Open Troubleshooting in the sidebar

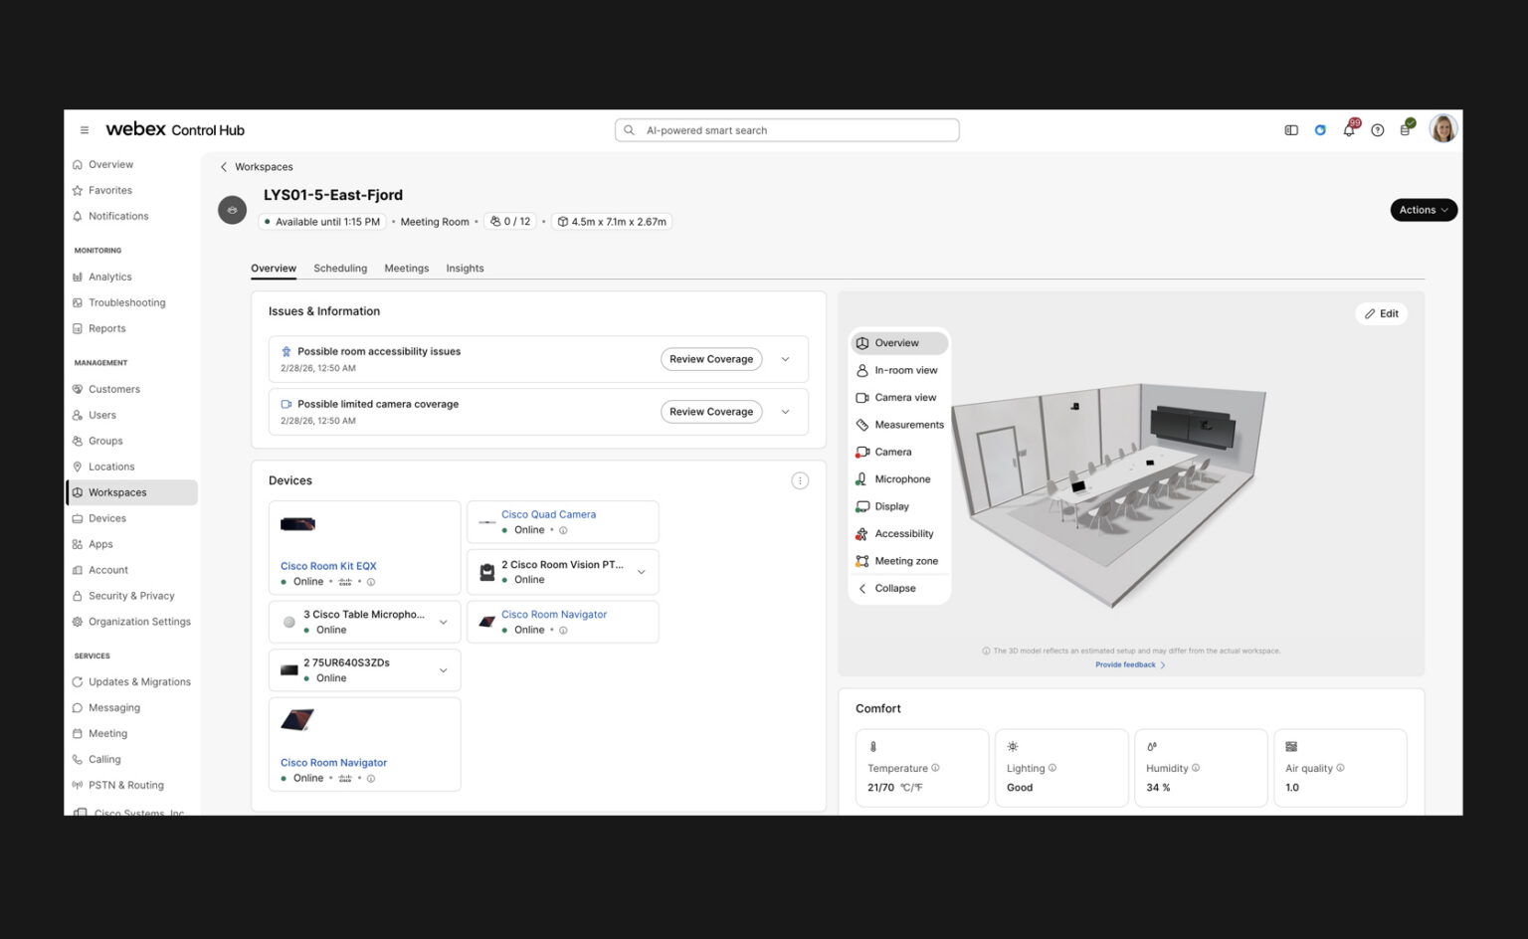(126, 303)
